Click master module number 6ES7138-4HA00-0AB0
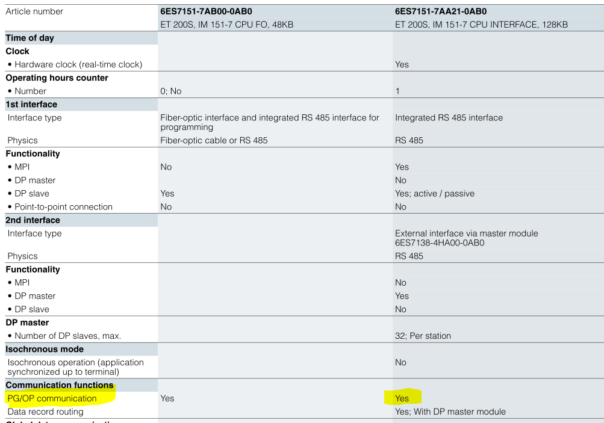Viewport: 604px width, 423px height. click(440, 243)
